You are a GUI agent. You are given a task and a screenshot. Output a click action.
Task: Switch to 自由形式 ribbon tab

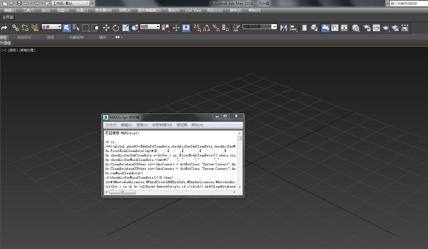(24, 37)
